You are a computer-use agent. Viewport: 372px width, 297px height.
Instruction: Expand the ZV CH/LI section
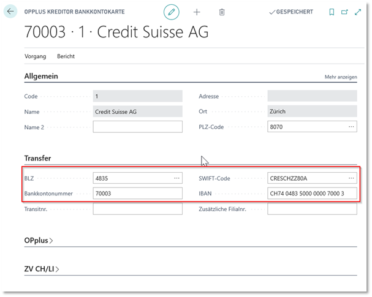tap(42, 269)
